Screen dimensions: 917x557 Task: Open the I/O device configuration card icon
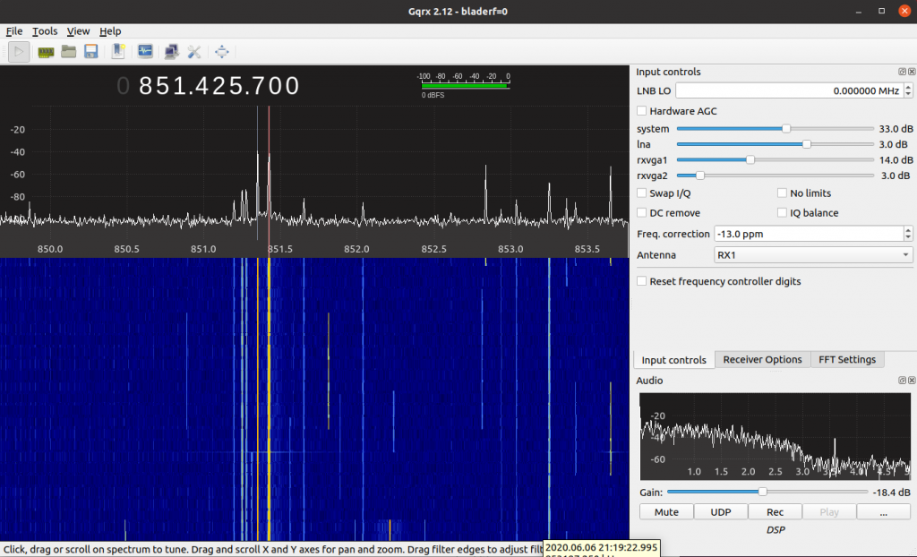pos(46,52)
